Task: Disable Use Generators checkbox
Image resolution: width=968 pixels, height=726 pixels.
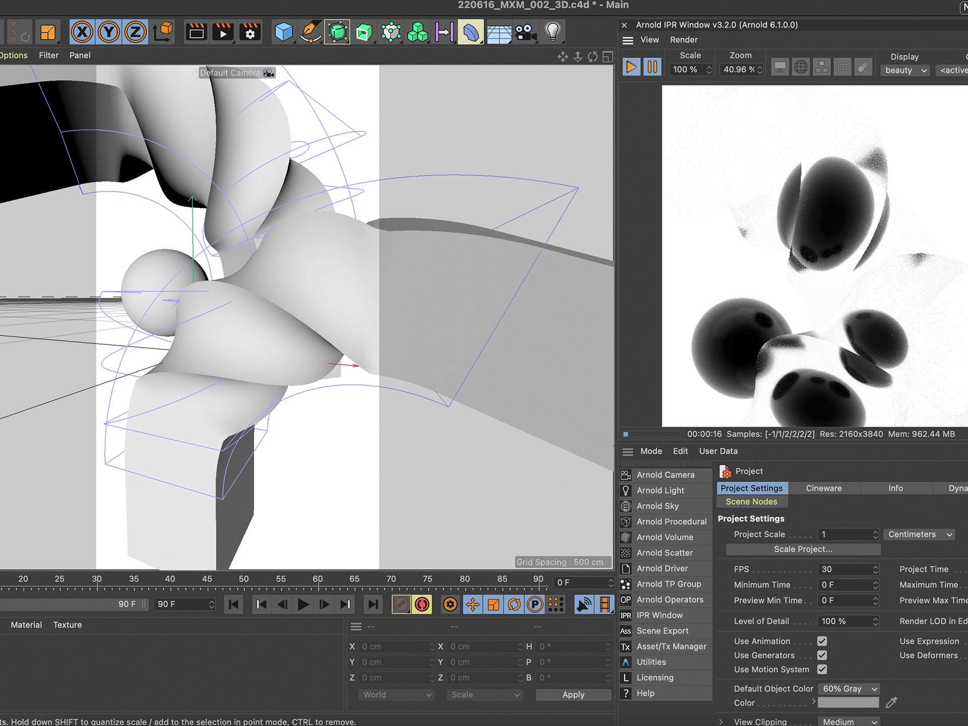Action: coord(822,655)
